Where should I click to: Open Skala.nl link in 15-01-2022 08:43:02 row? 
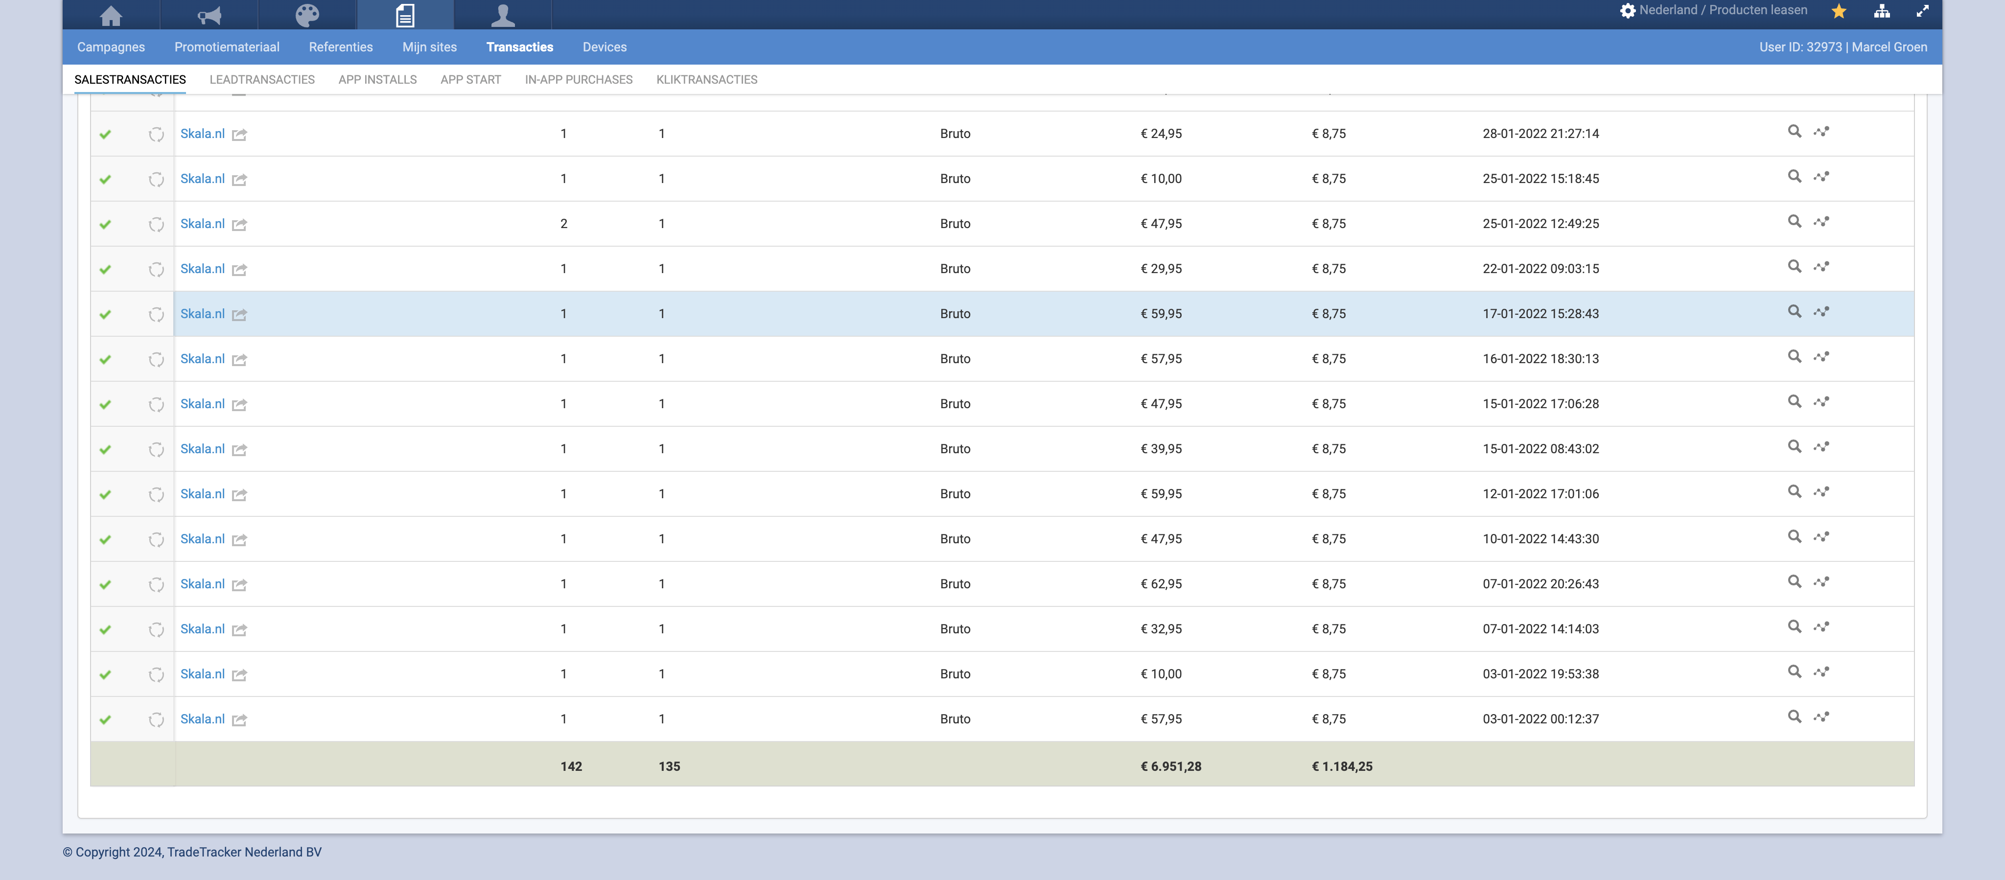202,449
